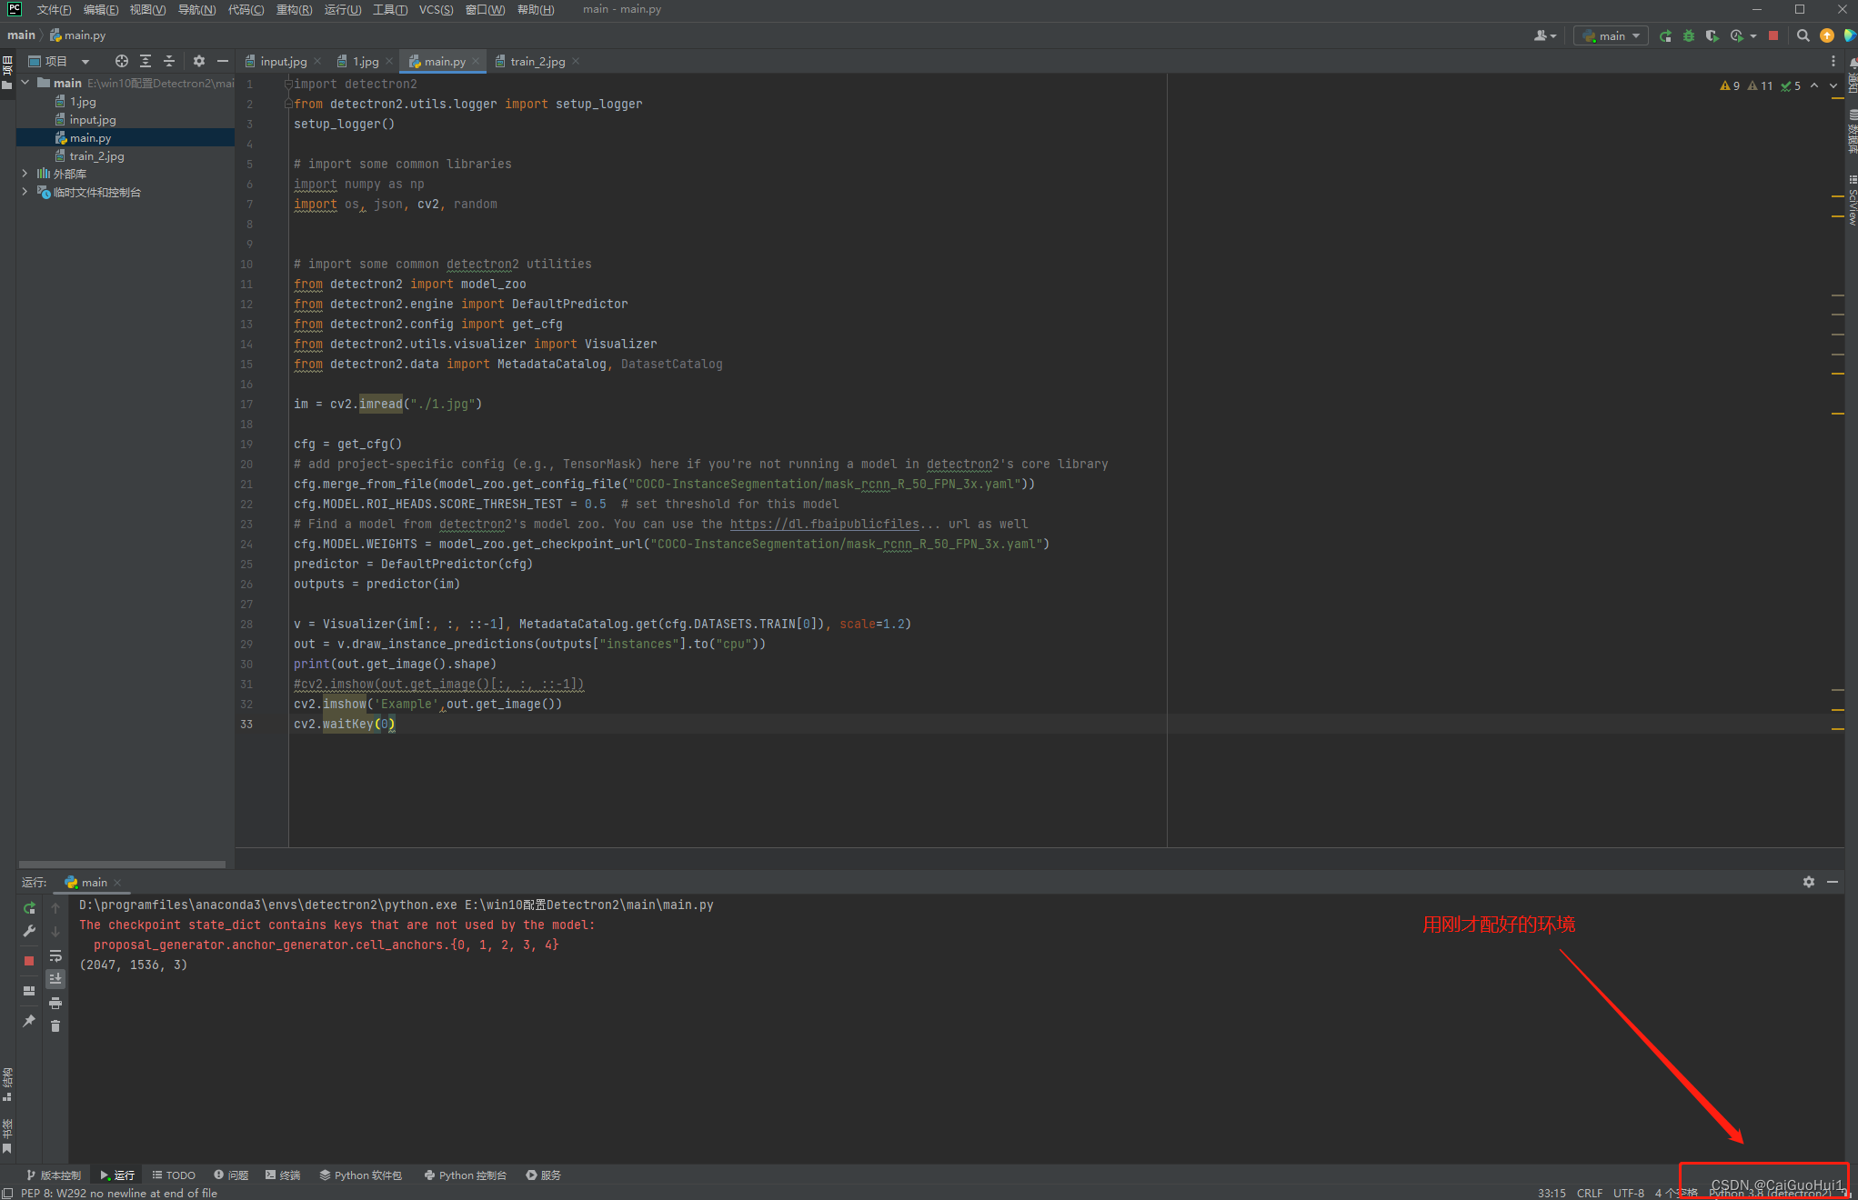Open TODO tool window

tap(173, 1175)
